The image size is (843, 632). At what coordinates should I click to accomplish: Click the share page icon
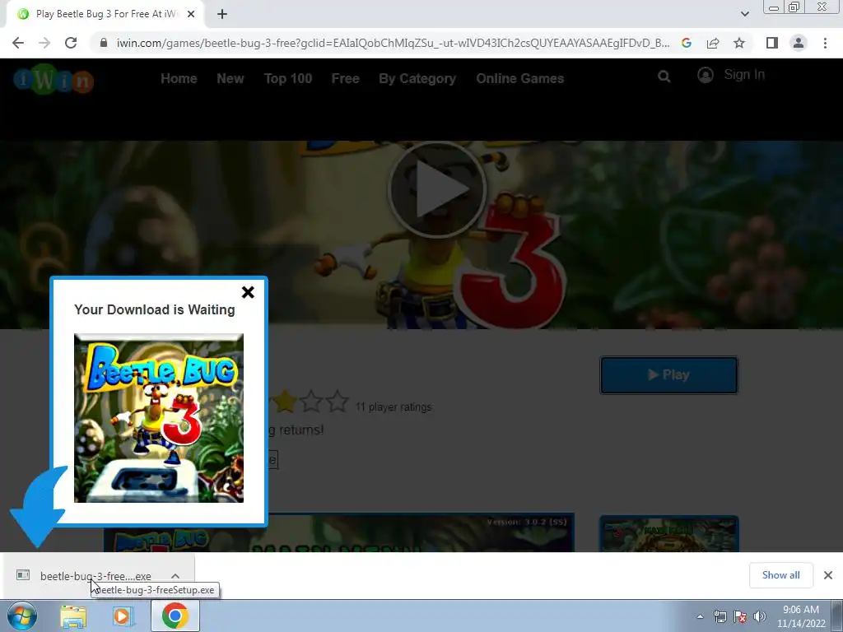(x=713, y=43)
